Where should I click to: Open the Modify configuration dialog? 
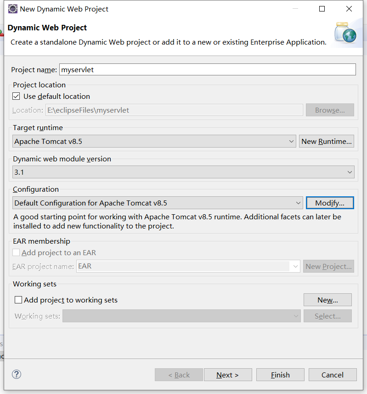click(x=330, y=203)
